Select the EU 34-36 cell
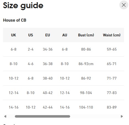The width and height of the screenshot is (129, 125). click(x=48, y=49)
